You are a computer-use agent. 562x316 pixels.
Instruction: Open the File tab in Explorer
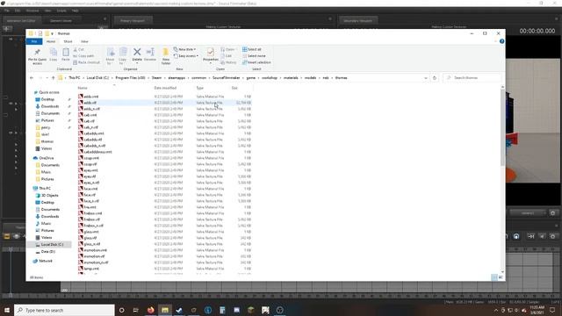click(x=34, y=41)
